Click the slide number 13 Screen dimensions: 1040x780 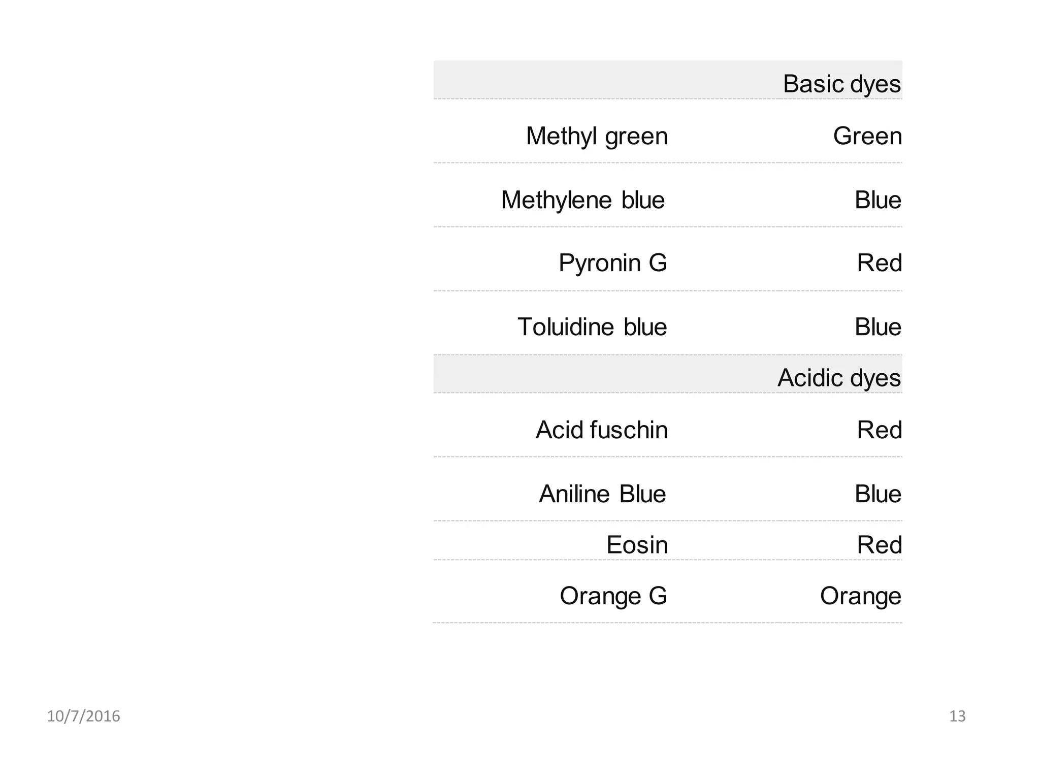pos(957,717)
